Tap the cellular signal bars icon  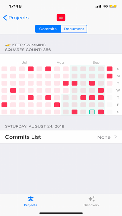pos(98,6)
